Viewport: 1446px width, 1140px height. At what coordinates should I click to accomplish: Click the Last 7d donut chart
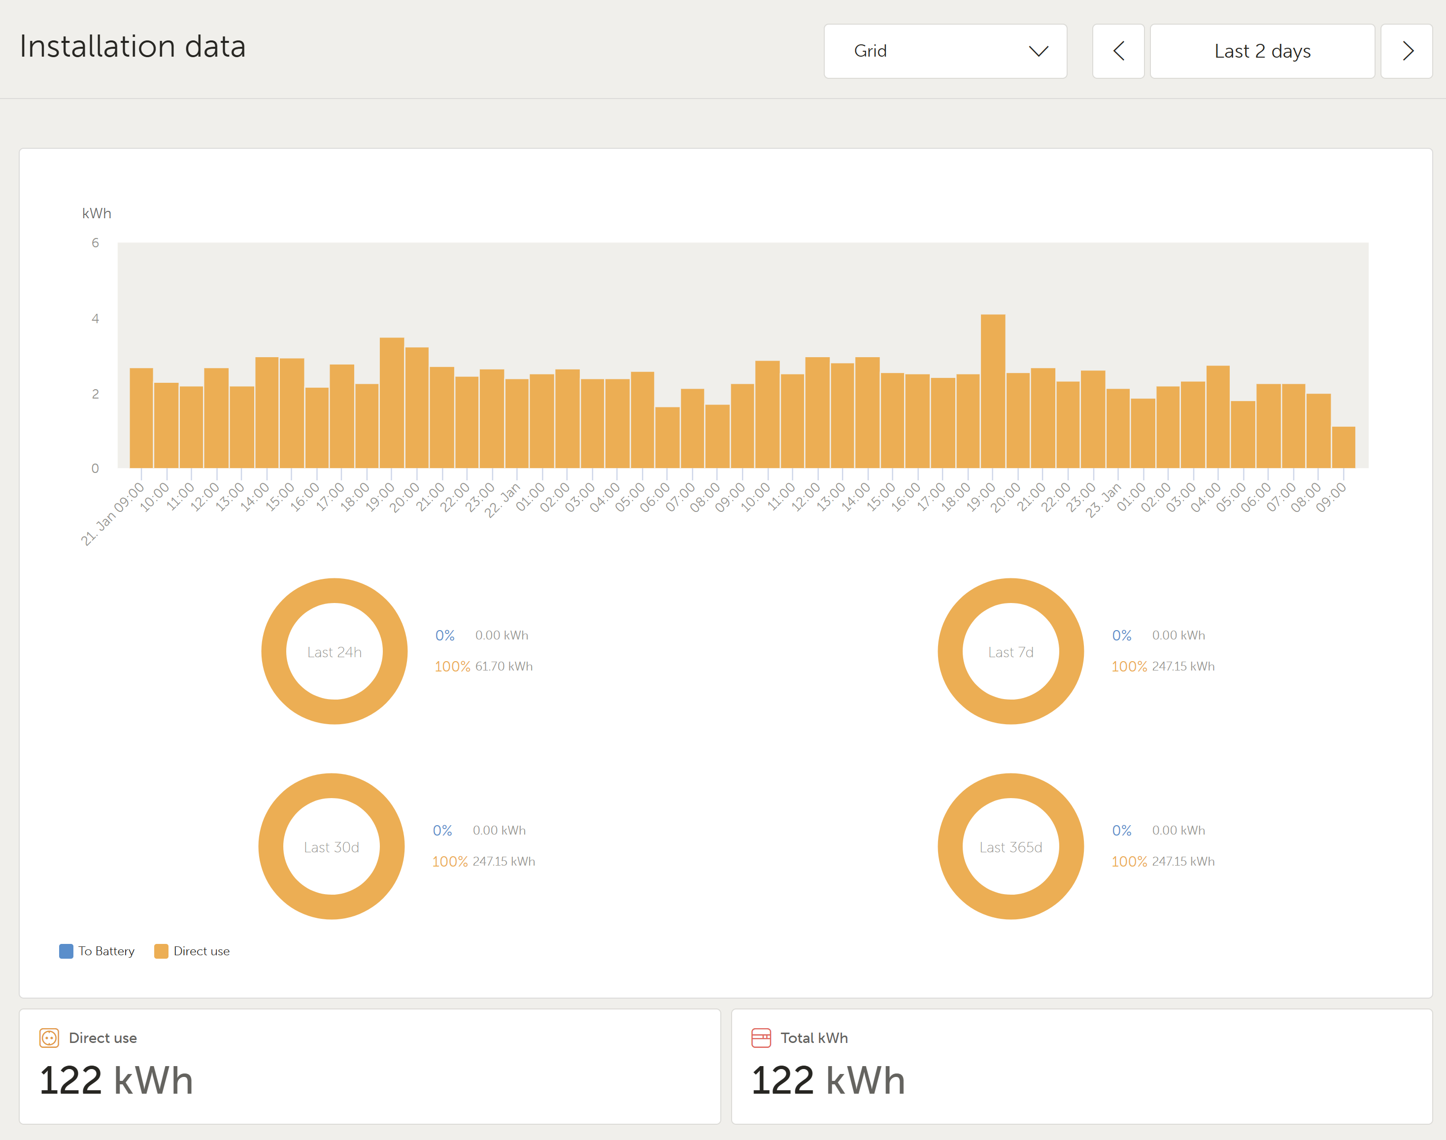coord(1010,651)
